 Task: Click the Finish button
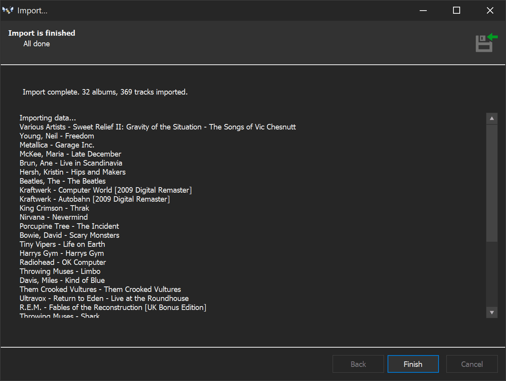[413, 364]
